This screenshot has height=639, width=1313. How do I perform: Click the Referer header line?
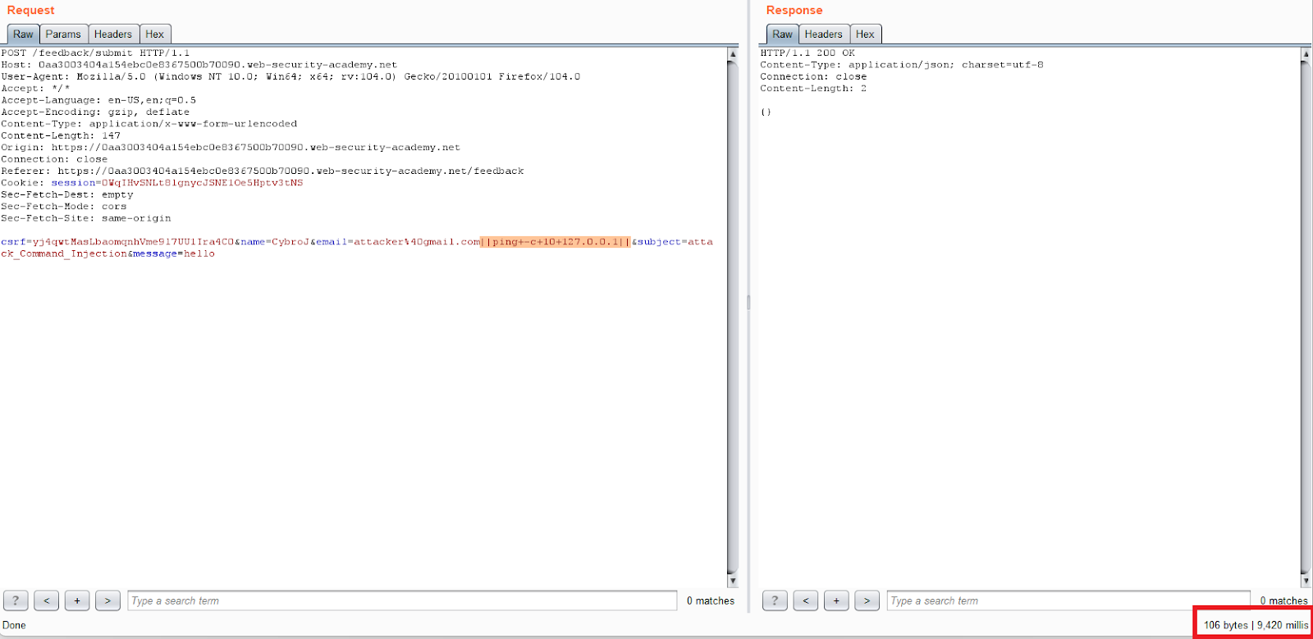pos(263,171)
